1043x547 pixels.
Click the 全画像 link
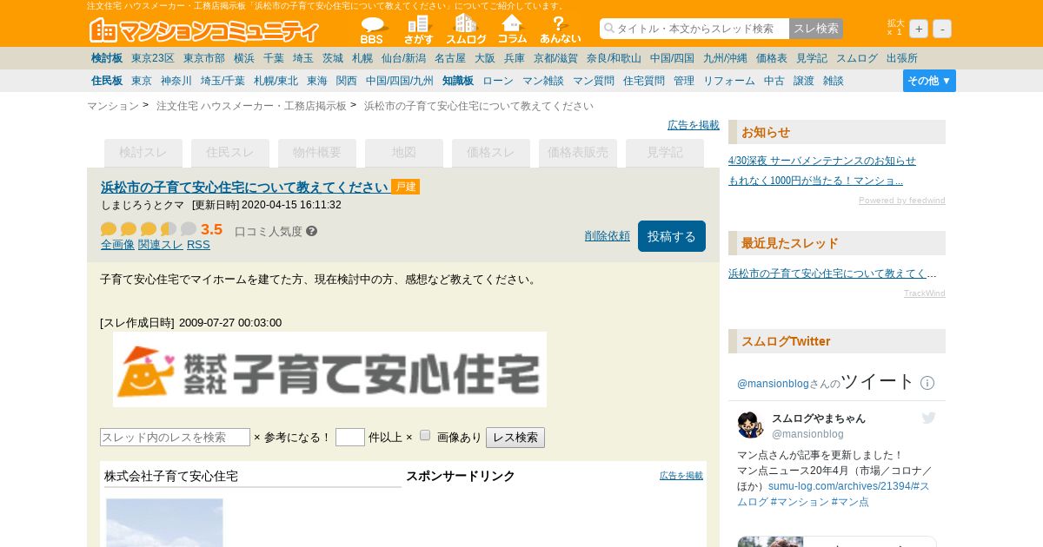point(117,245)
